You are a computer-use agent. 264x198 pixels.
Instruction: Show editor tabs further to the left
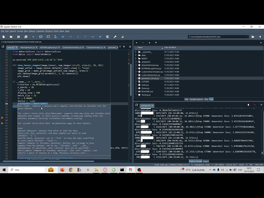pos(120,47)
